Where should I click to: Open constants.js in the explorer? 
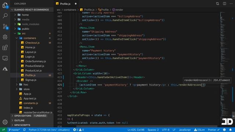coord(31,103)
